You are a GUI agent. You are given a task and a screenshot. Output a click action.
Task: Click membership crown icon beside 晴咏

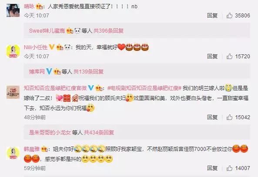click(x=39, y=7)
